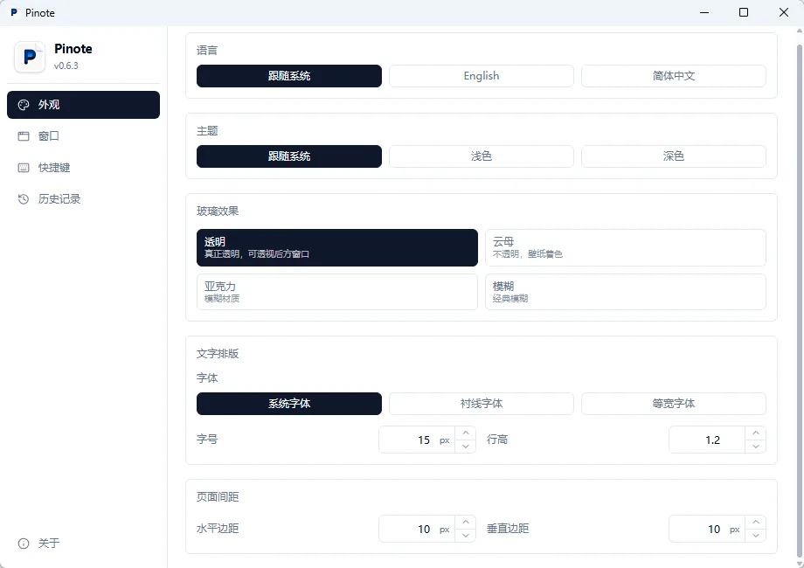Close the Pinote window
804x568 pixels.
784,12
